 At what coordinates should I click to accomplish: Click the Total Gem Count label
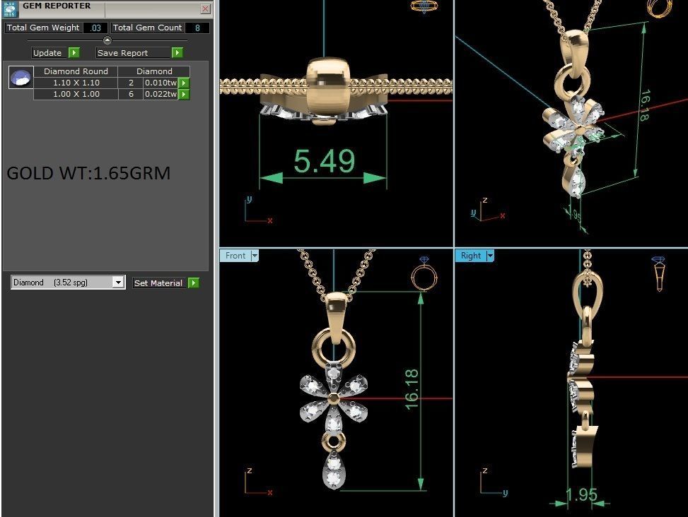click(147, 28)
